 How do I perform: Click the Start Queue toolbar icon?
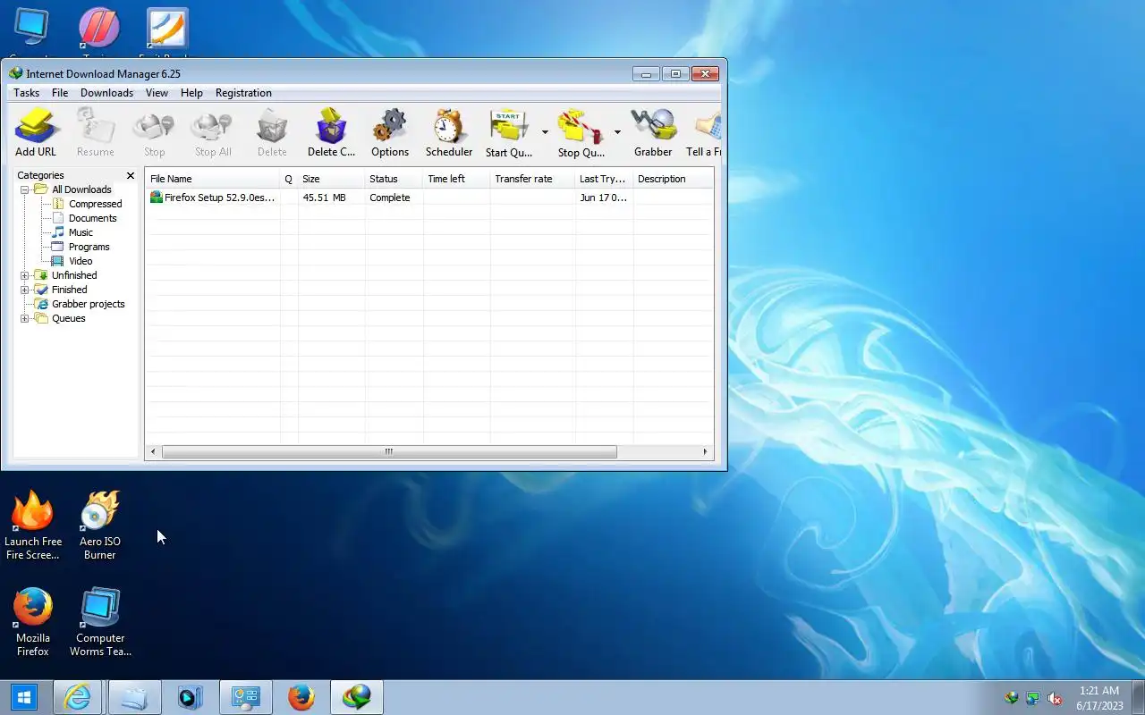(x=509, y=132)
